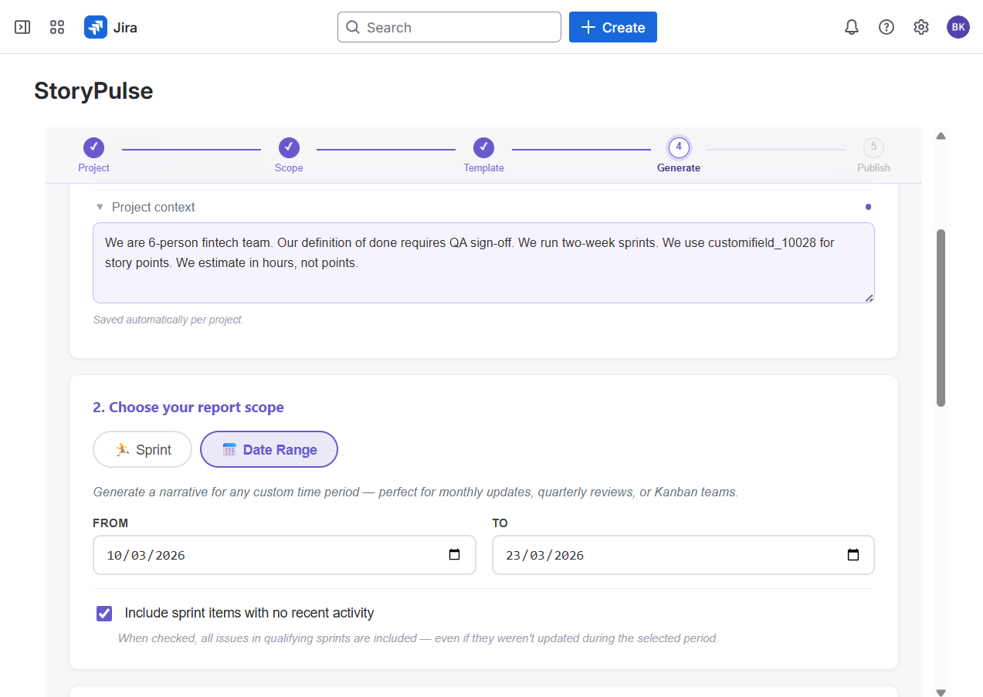
Task: Click the scrollbar up arrow
Action: [x=941, y=136]
